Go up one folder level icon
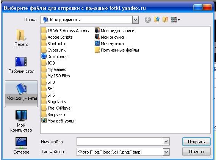Image resolution: width=216 pixels, height=160 pixels. click(x=157, y=20)
